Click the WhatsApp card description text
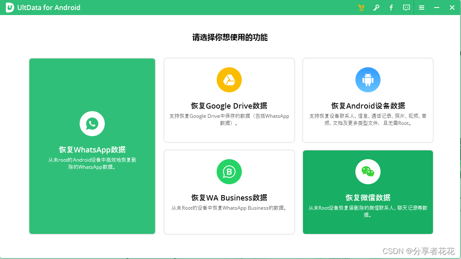Viewport: 461px width, 259px height. [92, 163]
